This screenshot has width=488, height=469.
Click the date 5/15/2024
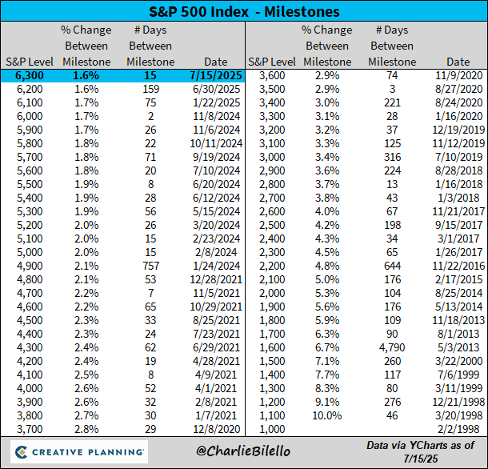click(216, 211)
